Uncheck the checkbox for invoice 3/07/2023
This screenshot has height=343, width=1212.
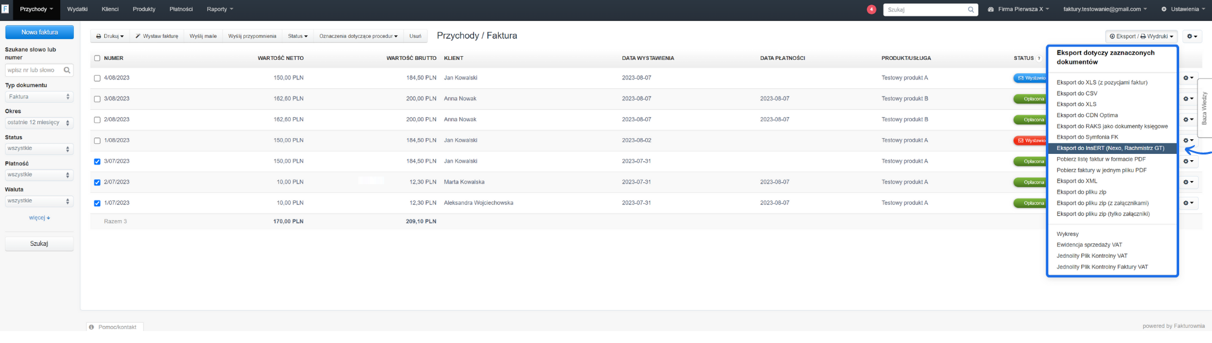pyautogui.click(x=97, y=161)
